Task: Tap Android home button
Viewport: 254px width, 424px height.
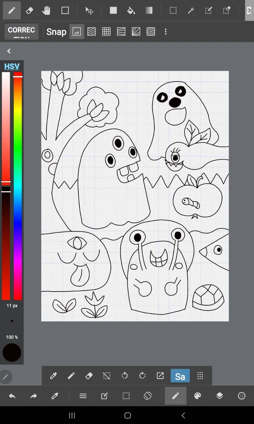Action: (128, 415)
